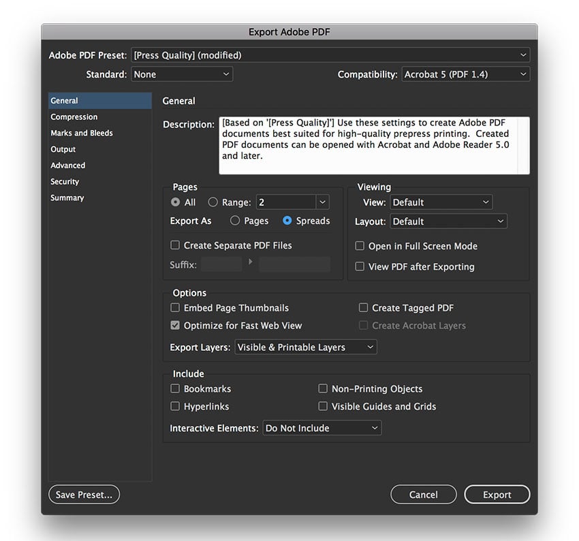Enable Create Separate PDF Files
Screen dimensions: 579x541
pyautogui.click(x=175, y=245)
